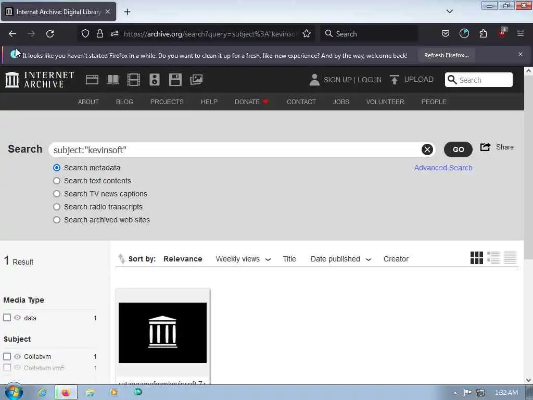Toggle the eye icon next to Collabvm

click(17, 356)
